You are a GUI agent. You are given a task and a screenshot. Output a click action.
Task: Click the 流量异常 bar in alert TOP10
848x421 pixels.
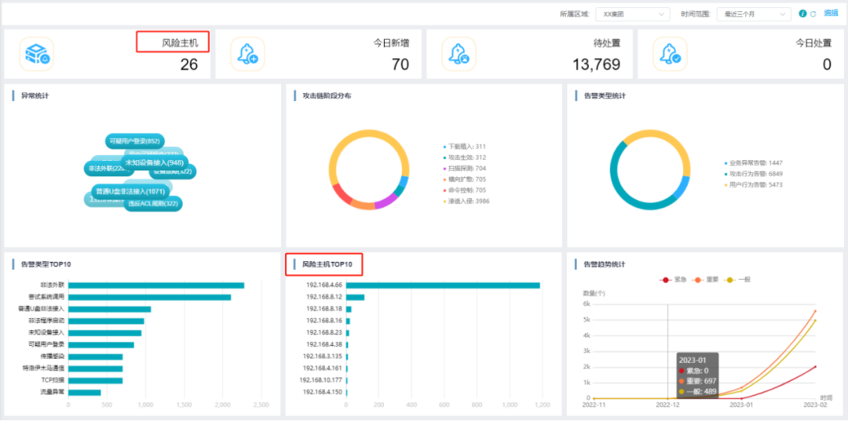pyautogui.click(x=85, y=393)
